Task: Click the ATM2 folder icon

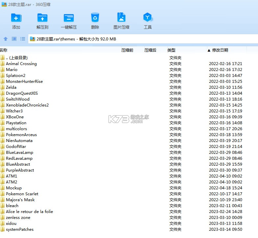Action: [x=3, y=182]
